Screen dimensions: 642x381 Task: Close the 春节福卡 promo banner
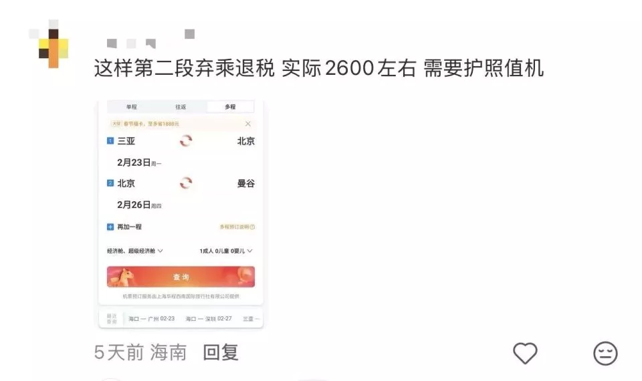pos(247,124)
